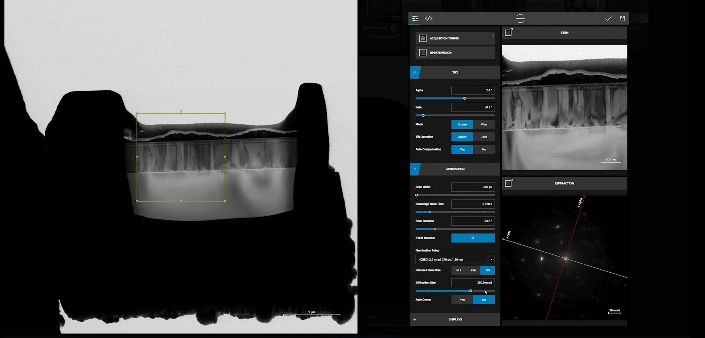Click the trash delete icon
This screenshot has height=338, width=705.
(x=622, y=18)
